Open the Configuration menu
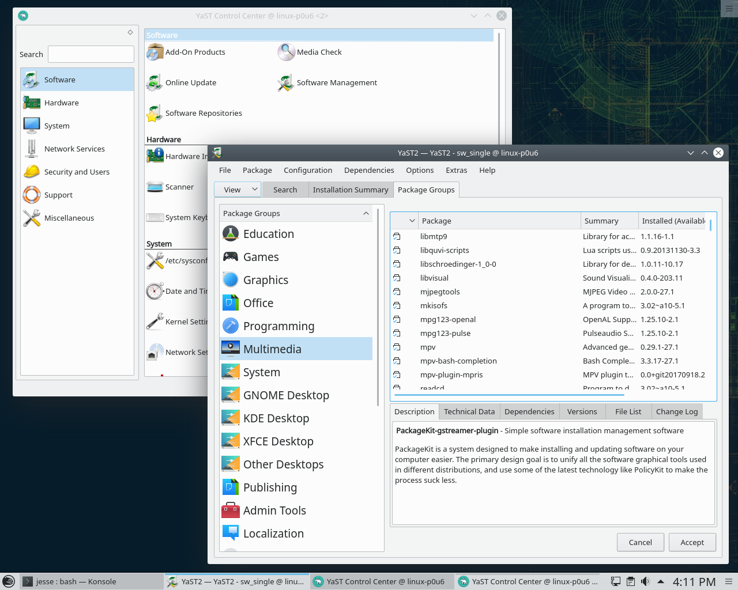Screen dimensions: 738x590 308,170
